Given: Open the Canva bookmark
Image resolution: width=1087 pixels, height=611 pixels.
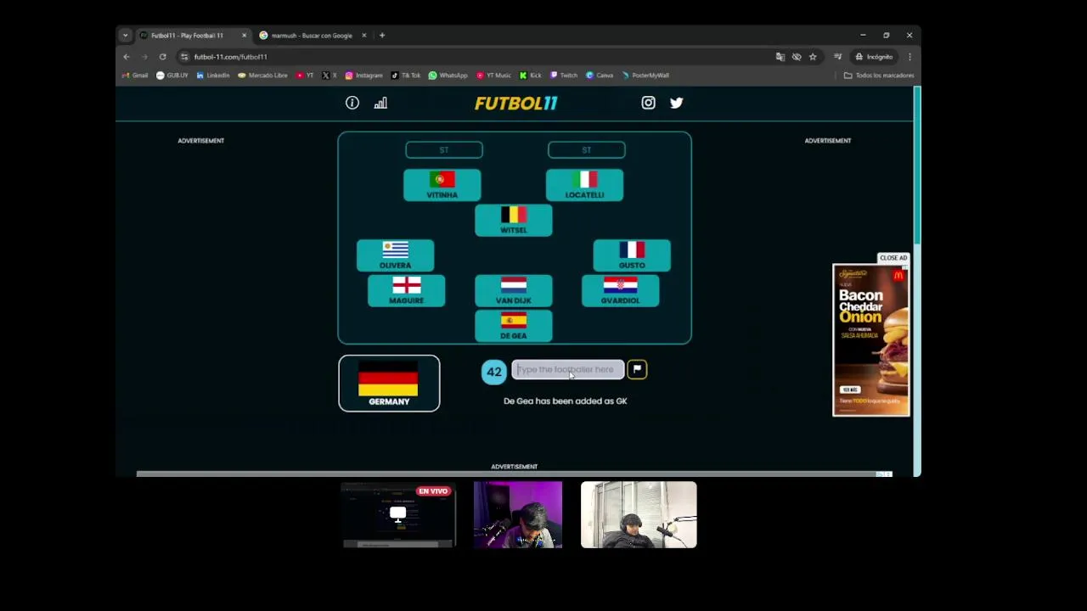Looking at the screenshot, I should pos(600,76).
